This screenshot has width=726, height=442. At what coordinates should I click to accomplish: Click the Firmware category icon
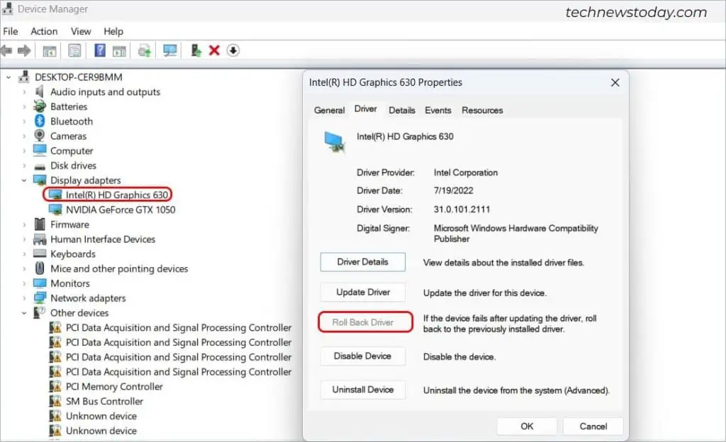click(x=40, y=225)
